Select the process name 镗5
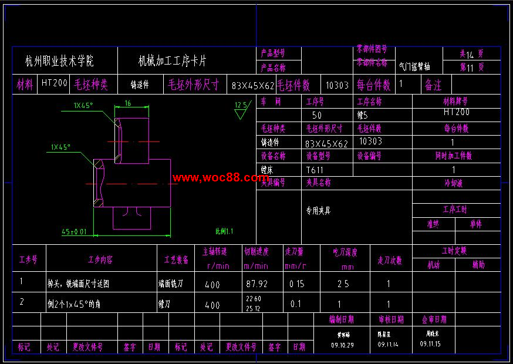 point(362,116)
